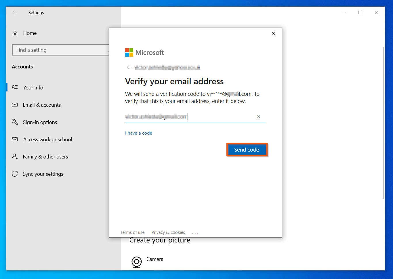Clear the email input with the X icon
The width and height of the screenshot is (393, 279).
pos(258,116)
